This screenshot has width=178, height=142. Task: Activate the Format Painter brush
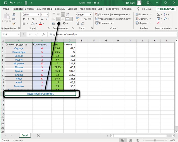14,23
